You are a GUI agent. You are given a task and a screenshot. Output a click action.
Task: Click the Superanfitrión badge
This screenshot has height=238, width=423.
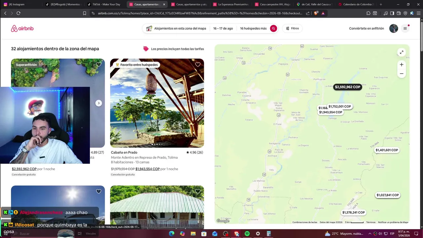26,65
